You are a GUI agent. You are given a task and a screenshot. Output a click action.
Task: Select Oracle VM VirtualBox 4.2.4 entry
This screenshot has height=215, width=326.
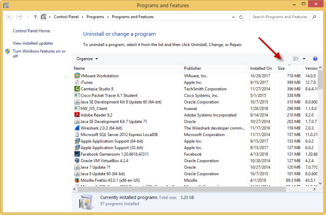tap(195, 161)
